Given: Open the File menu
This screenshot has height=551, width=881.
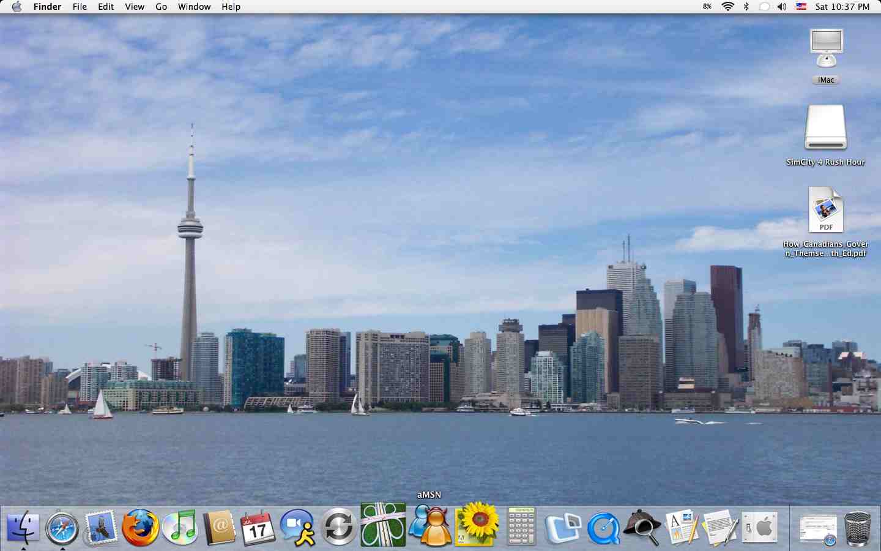Looking at the screenshot, I should [80, 7].
